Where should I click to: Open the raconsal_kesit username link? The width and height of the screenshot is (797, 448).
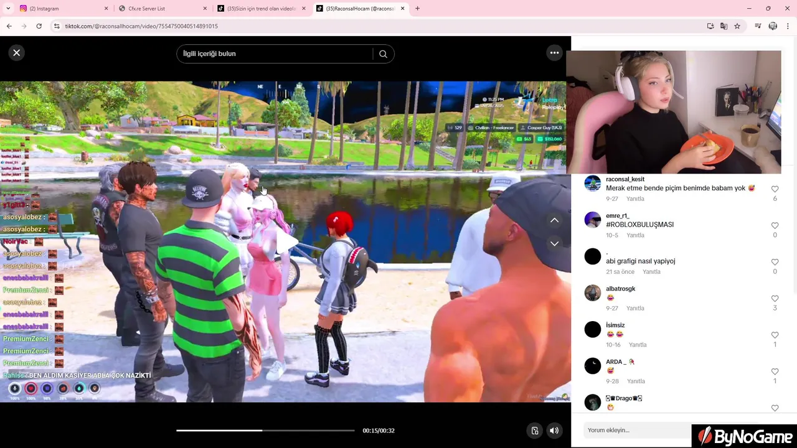click(625, 179)
